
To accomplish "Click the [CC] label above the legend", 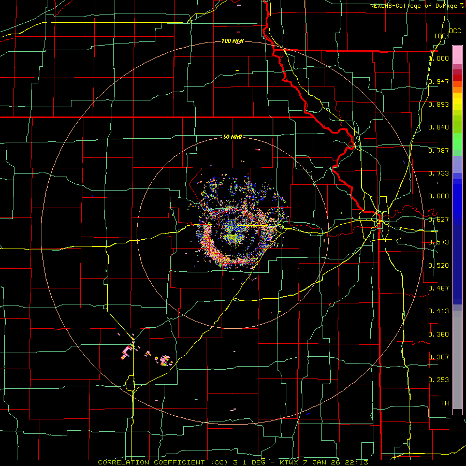I will pyautogui.click(x=442, y=36).
